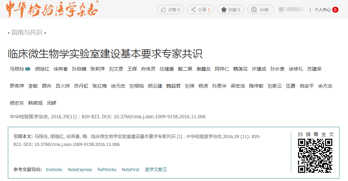348x181 pixels.
Task: Export reference to Endnote
Action: 54,169
